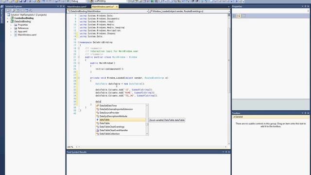Choose highlighted dataTable local variable suggestion
Image resolution: width=311 pixels, height=175 pixels.
tap(121, 120)
